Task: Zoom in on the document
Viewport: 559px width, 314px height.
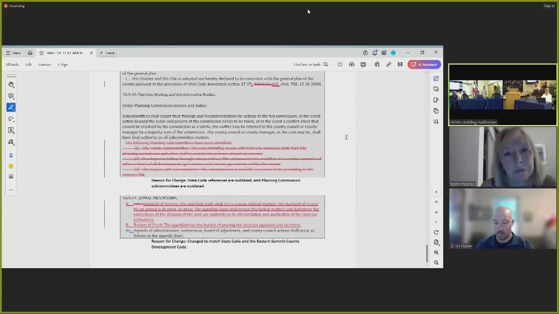Action: (x=436, y=252)
